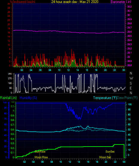Image resolution: width=139 pixels, height=166 pixels.
Task: Click the SunSet marker label
Action: [110, 152]
